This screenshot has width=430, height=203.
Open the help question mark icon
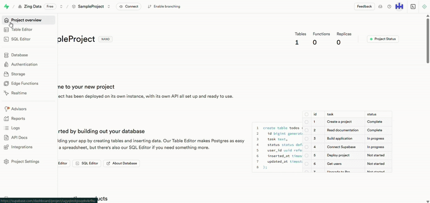389,6
